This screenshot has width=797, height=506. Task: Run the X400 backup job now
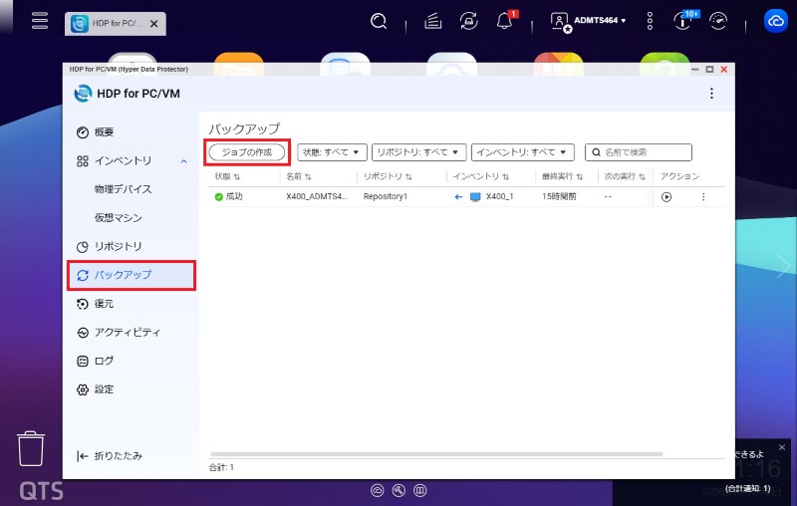666,197
